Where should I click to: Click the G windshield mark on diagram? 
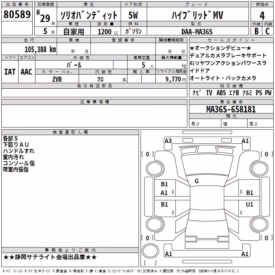pyautogui.click(x=197, y=181)
